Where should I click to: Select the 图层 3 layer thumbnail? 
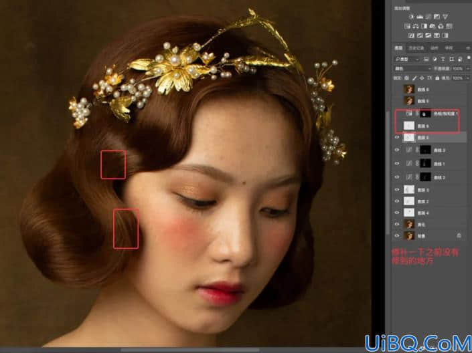click(409, 190)
